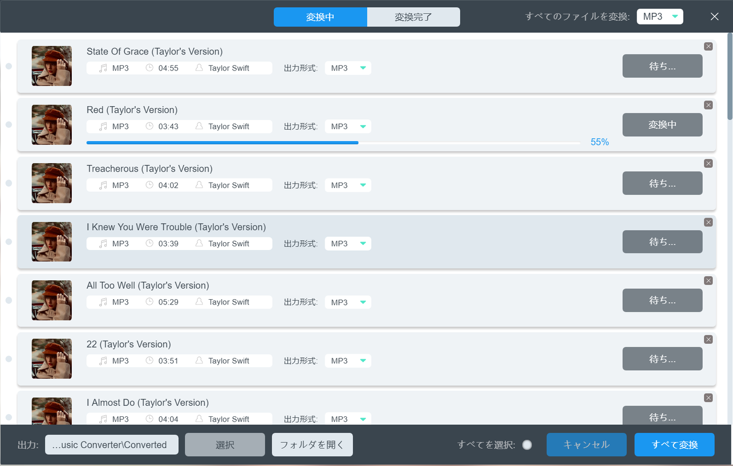
Task: Click clock icon beside 03:43 duration
Action: (x=149, y=127)
